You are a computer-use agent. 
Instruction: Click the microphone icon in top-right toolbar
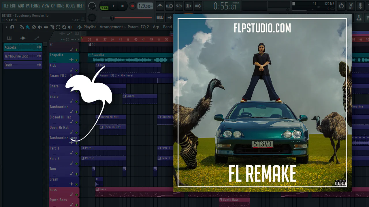(360, 6)
